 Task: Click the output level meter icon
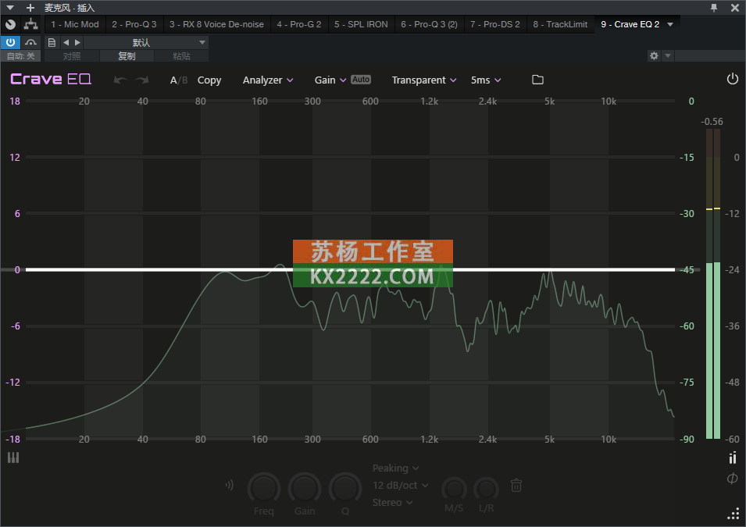coord(733,458)
